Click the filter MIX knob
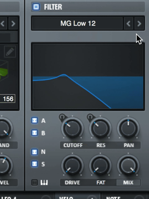149x199 pixels. (128, 165)
